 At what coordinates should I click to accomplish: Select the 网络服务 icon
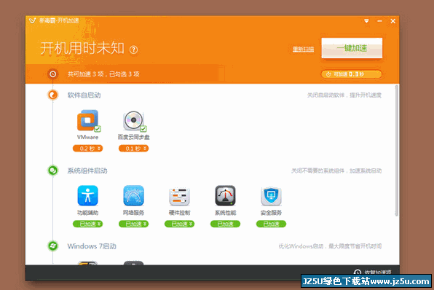(x=133, y=195)
